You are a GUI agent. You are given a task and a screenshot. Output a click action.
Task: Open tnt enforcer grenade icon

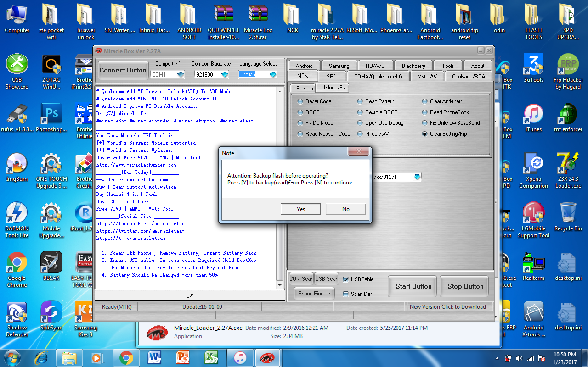568,117
